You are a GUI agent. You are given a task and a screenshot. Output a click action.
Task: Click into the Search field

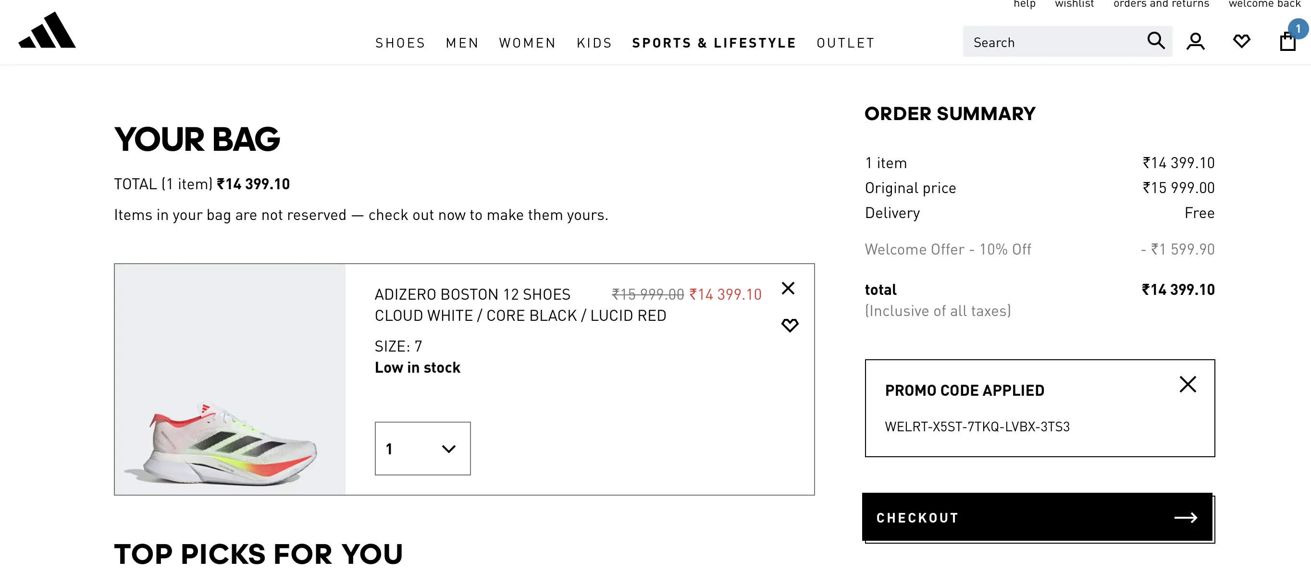pos(1053,42)
